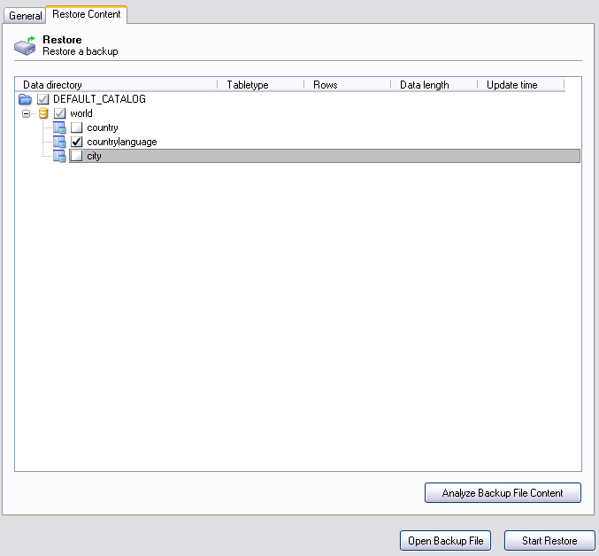
Task: Collapse the world schema tree node
Action: pos(26,113)
